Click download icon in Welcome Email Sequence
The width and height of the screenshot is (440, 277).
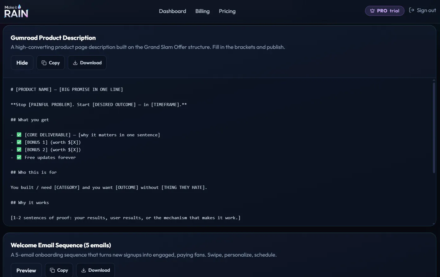pyautogui.click(x=84, y=270)
